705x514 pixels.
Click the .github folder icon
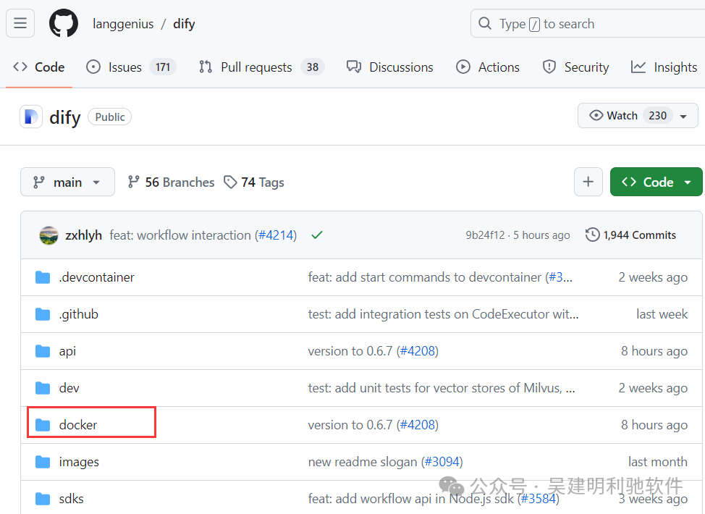click(43, 314)
